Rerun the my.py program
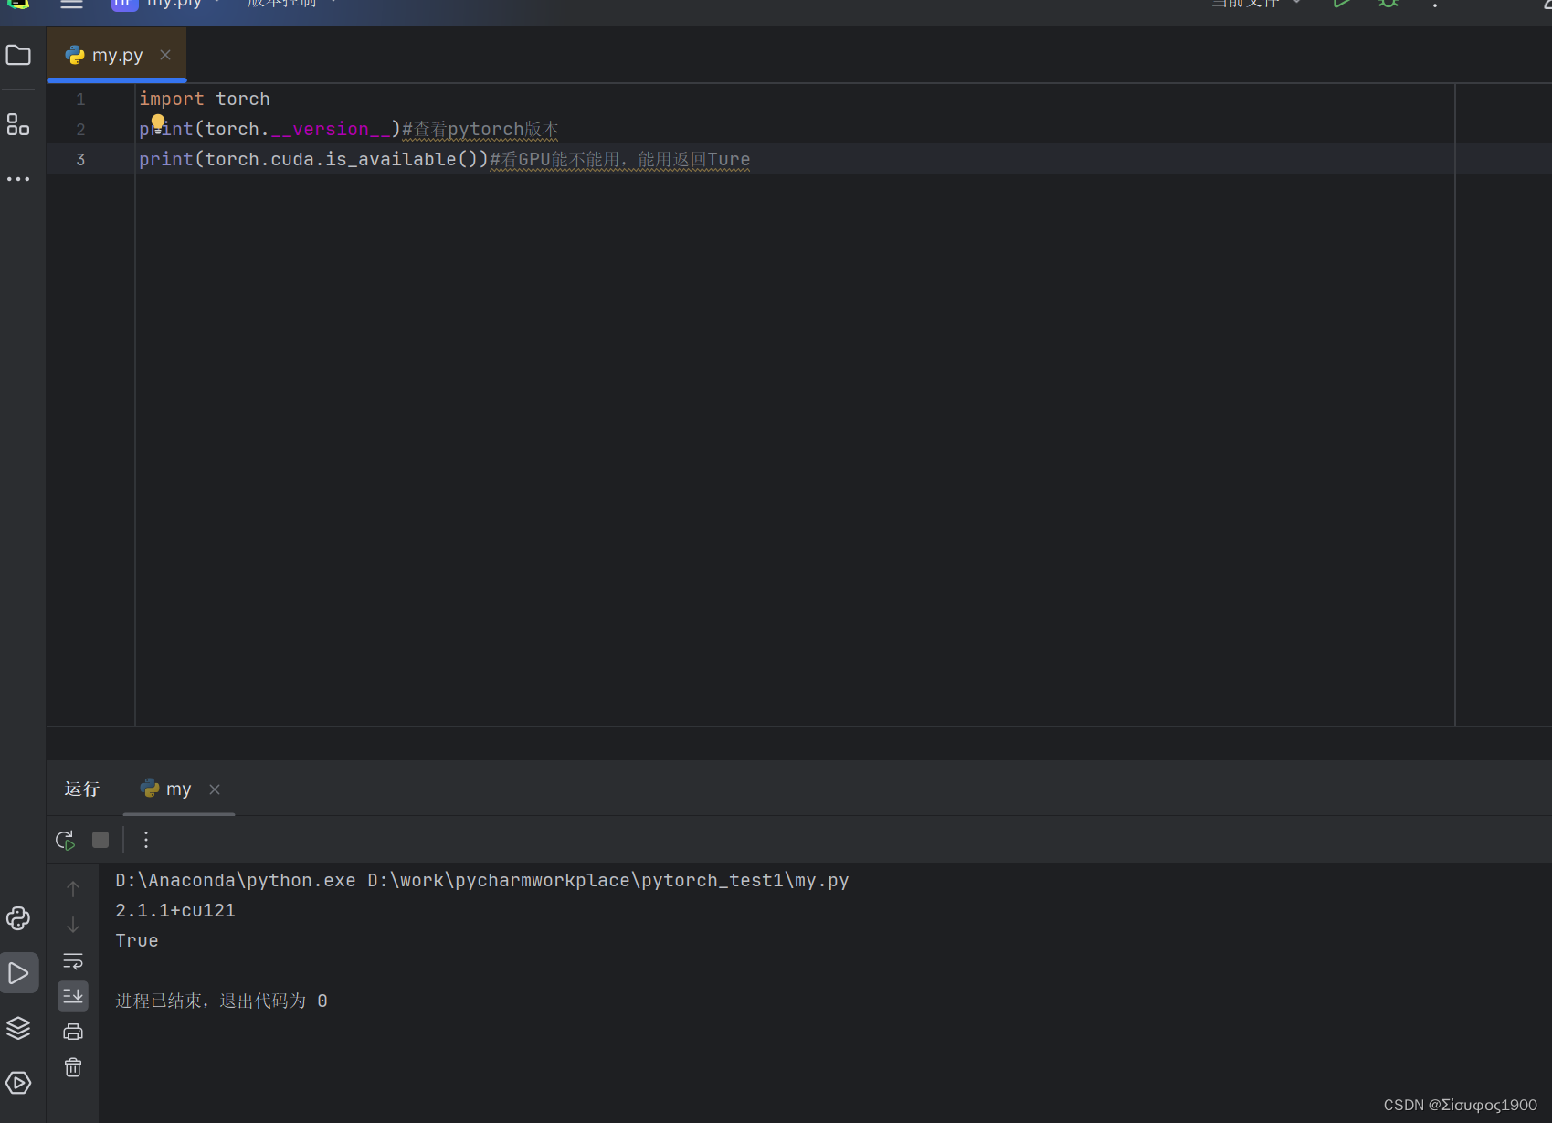 click(x=64, y=839)
